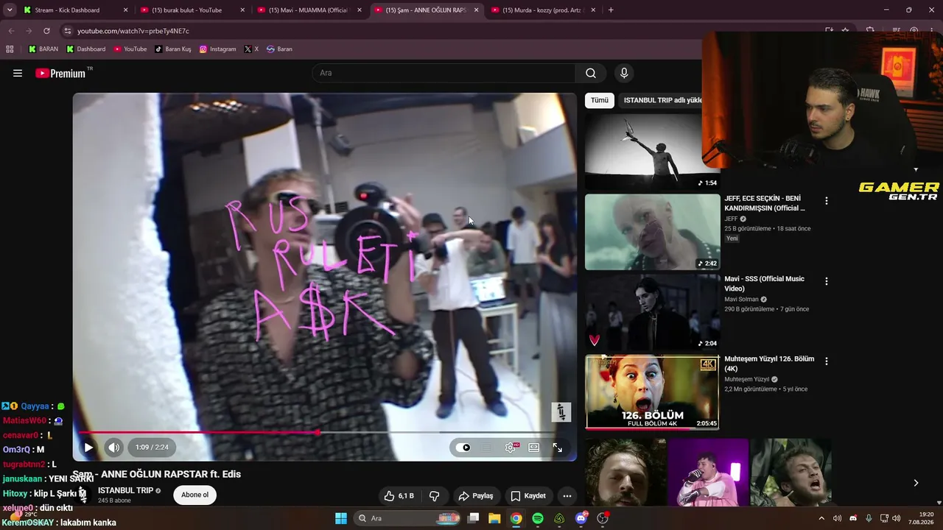Open options for 'Muhteşem Yüzyıl 126. Bölüm'

pyautogui.click(x=827, y=361)
